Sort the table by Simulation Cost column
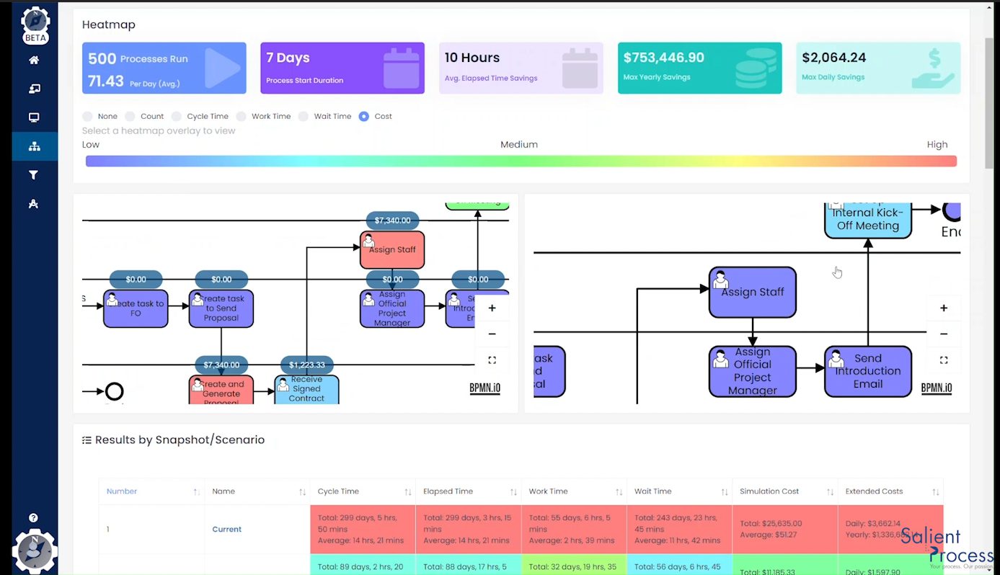 (x=831, y=491)
